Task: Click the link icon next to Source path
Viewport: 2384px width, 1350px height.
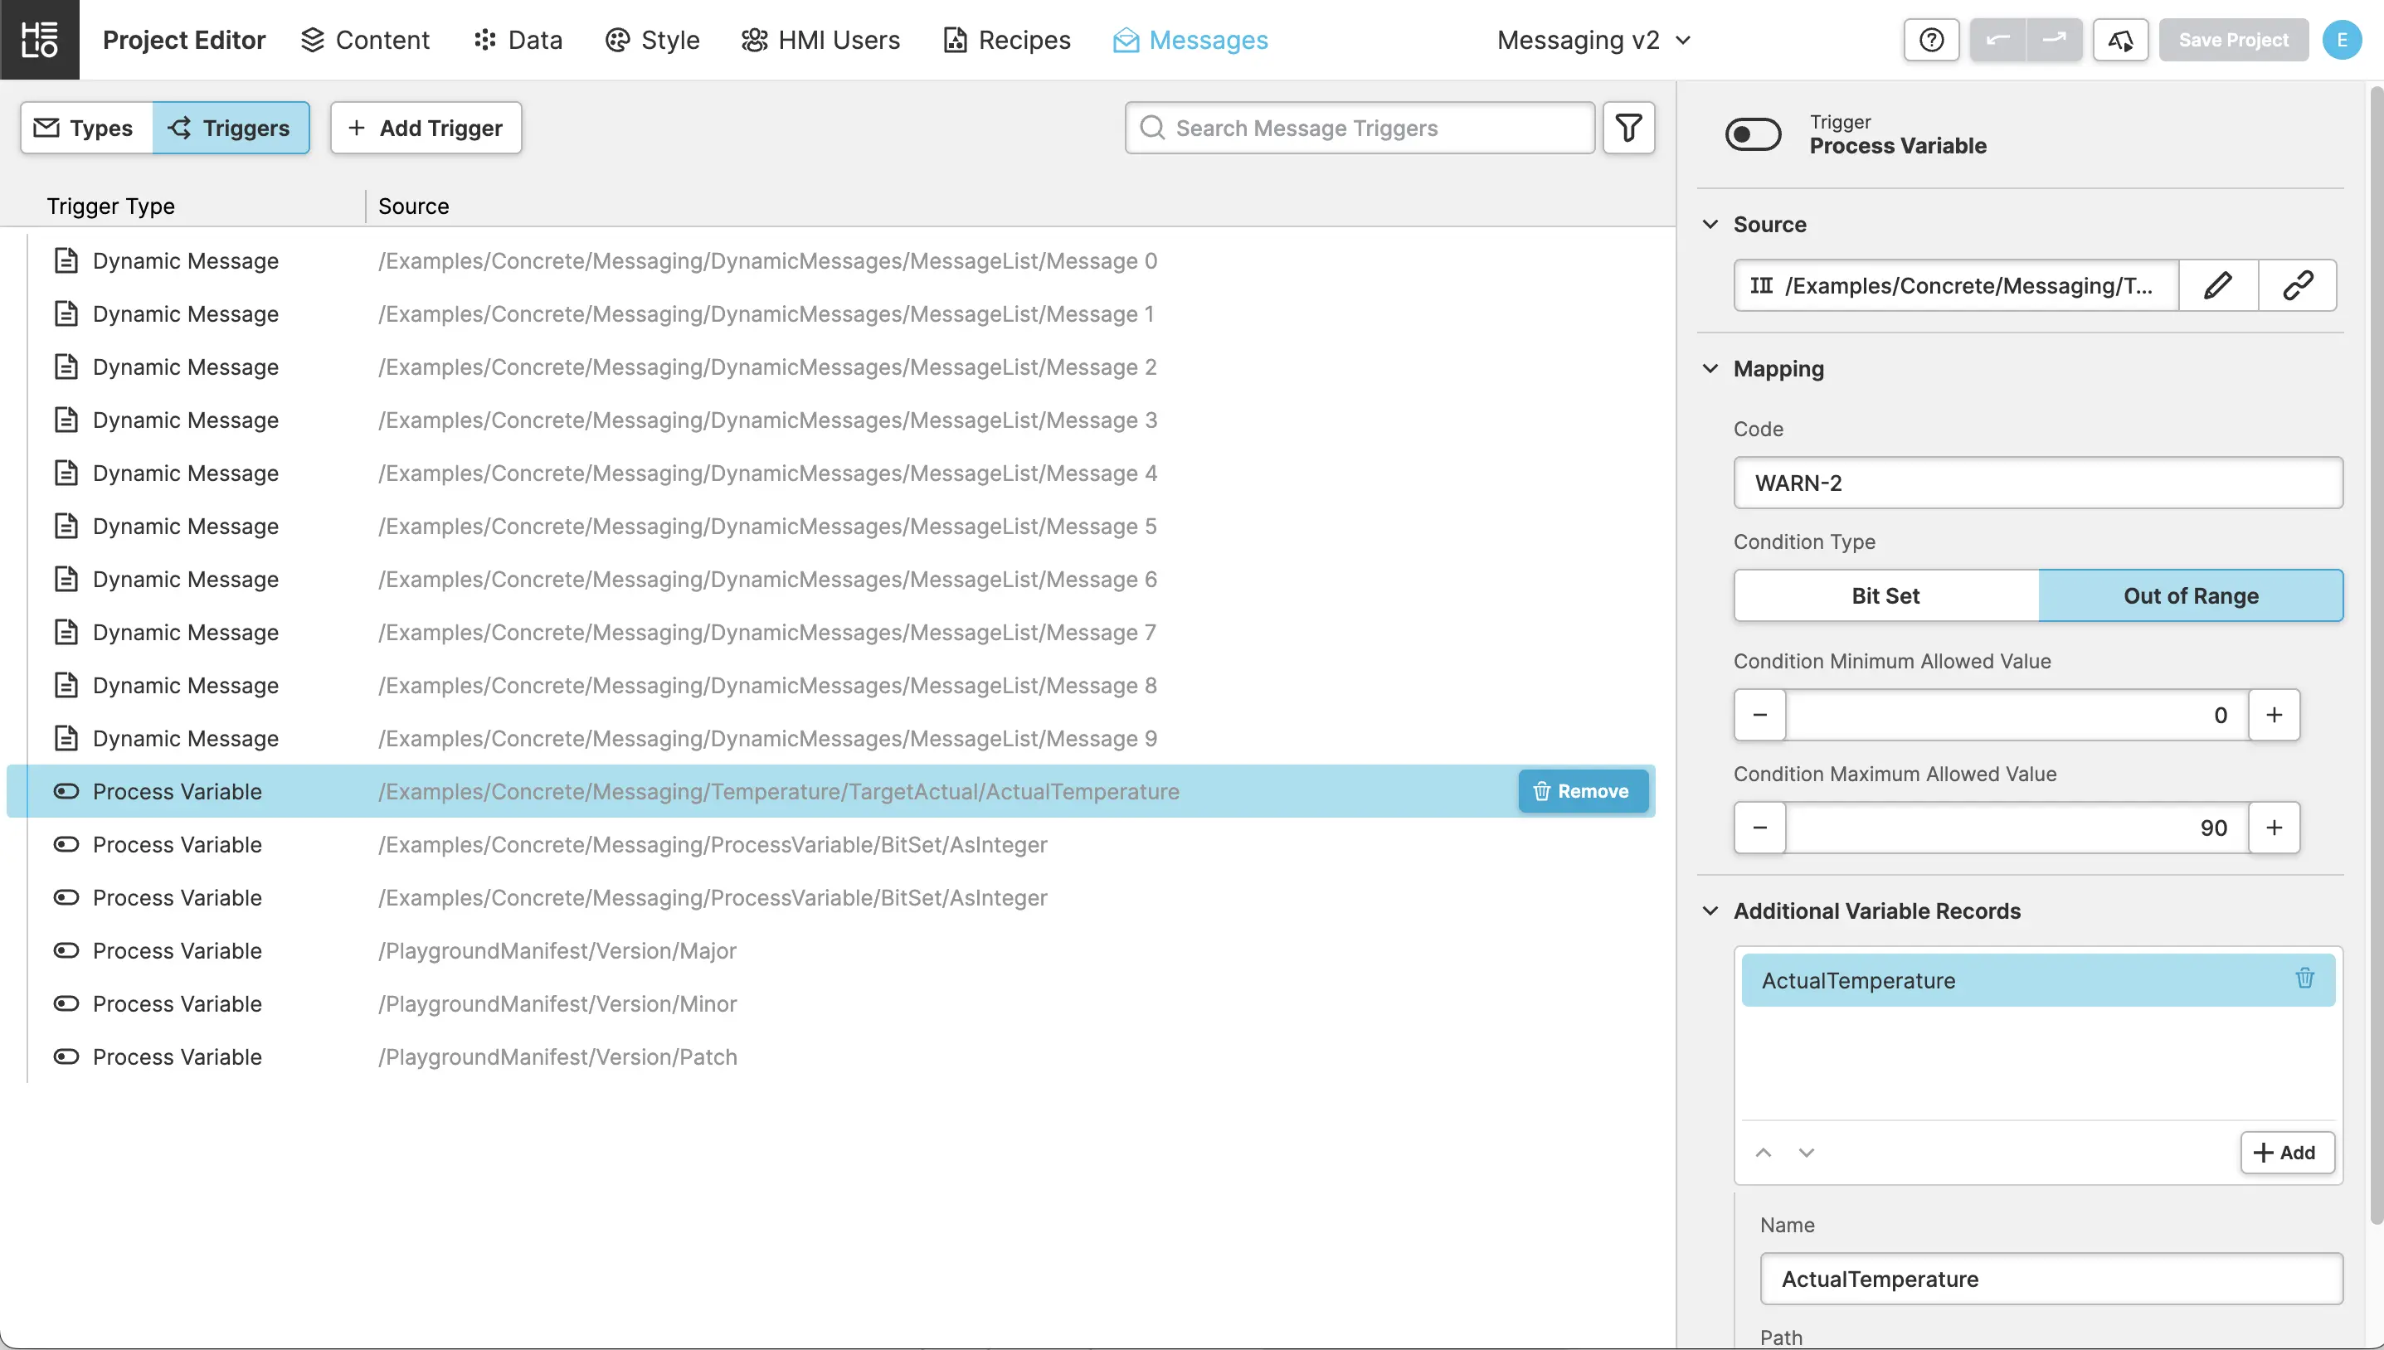Action: pos(2297,285)
